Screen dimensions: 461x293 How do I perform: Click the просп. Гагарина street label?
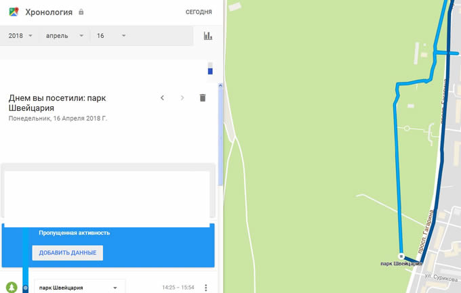[x=426, y=231]
